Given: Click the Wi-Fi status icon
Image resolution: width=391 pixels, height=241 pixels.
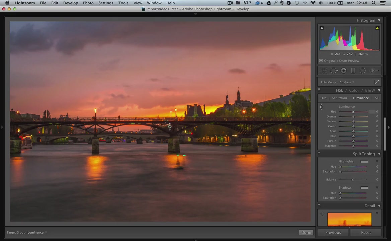Looking at the screenshot, I should [x=313, y=3].
